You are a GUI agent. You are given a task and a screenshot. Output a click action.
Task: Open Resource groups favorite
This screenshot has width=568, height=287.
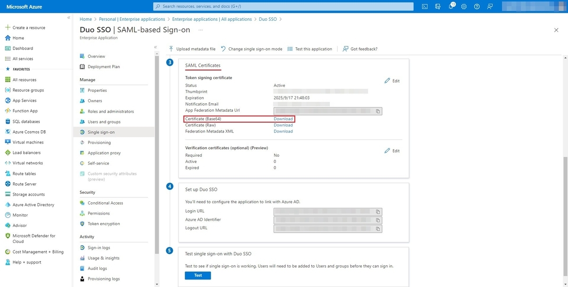click(x=28, y=90)
